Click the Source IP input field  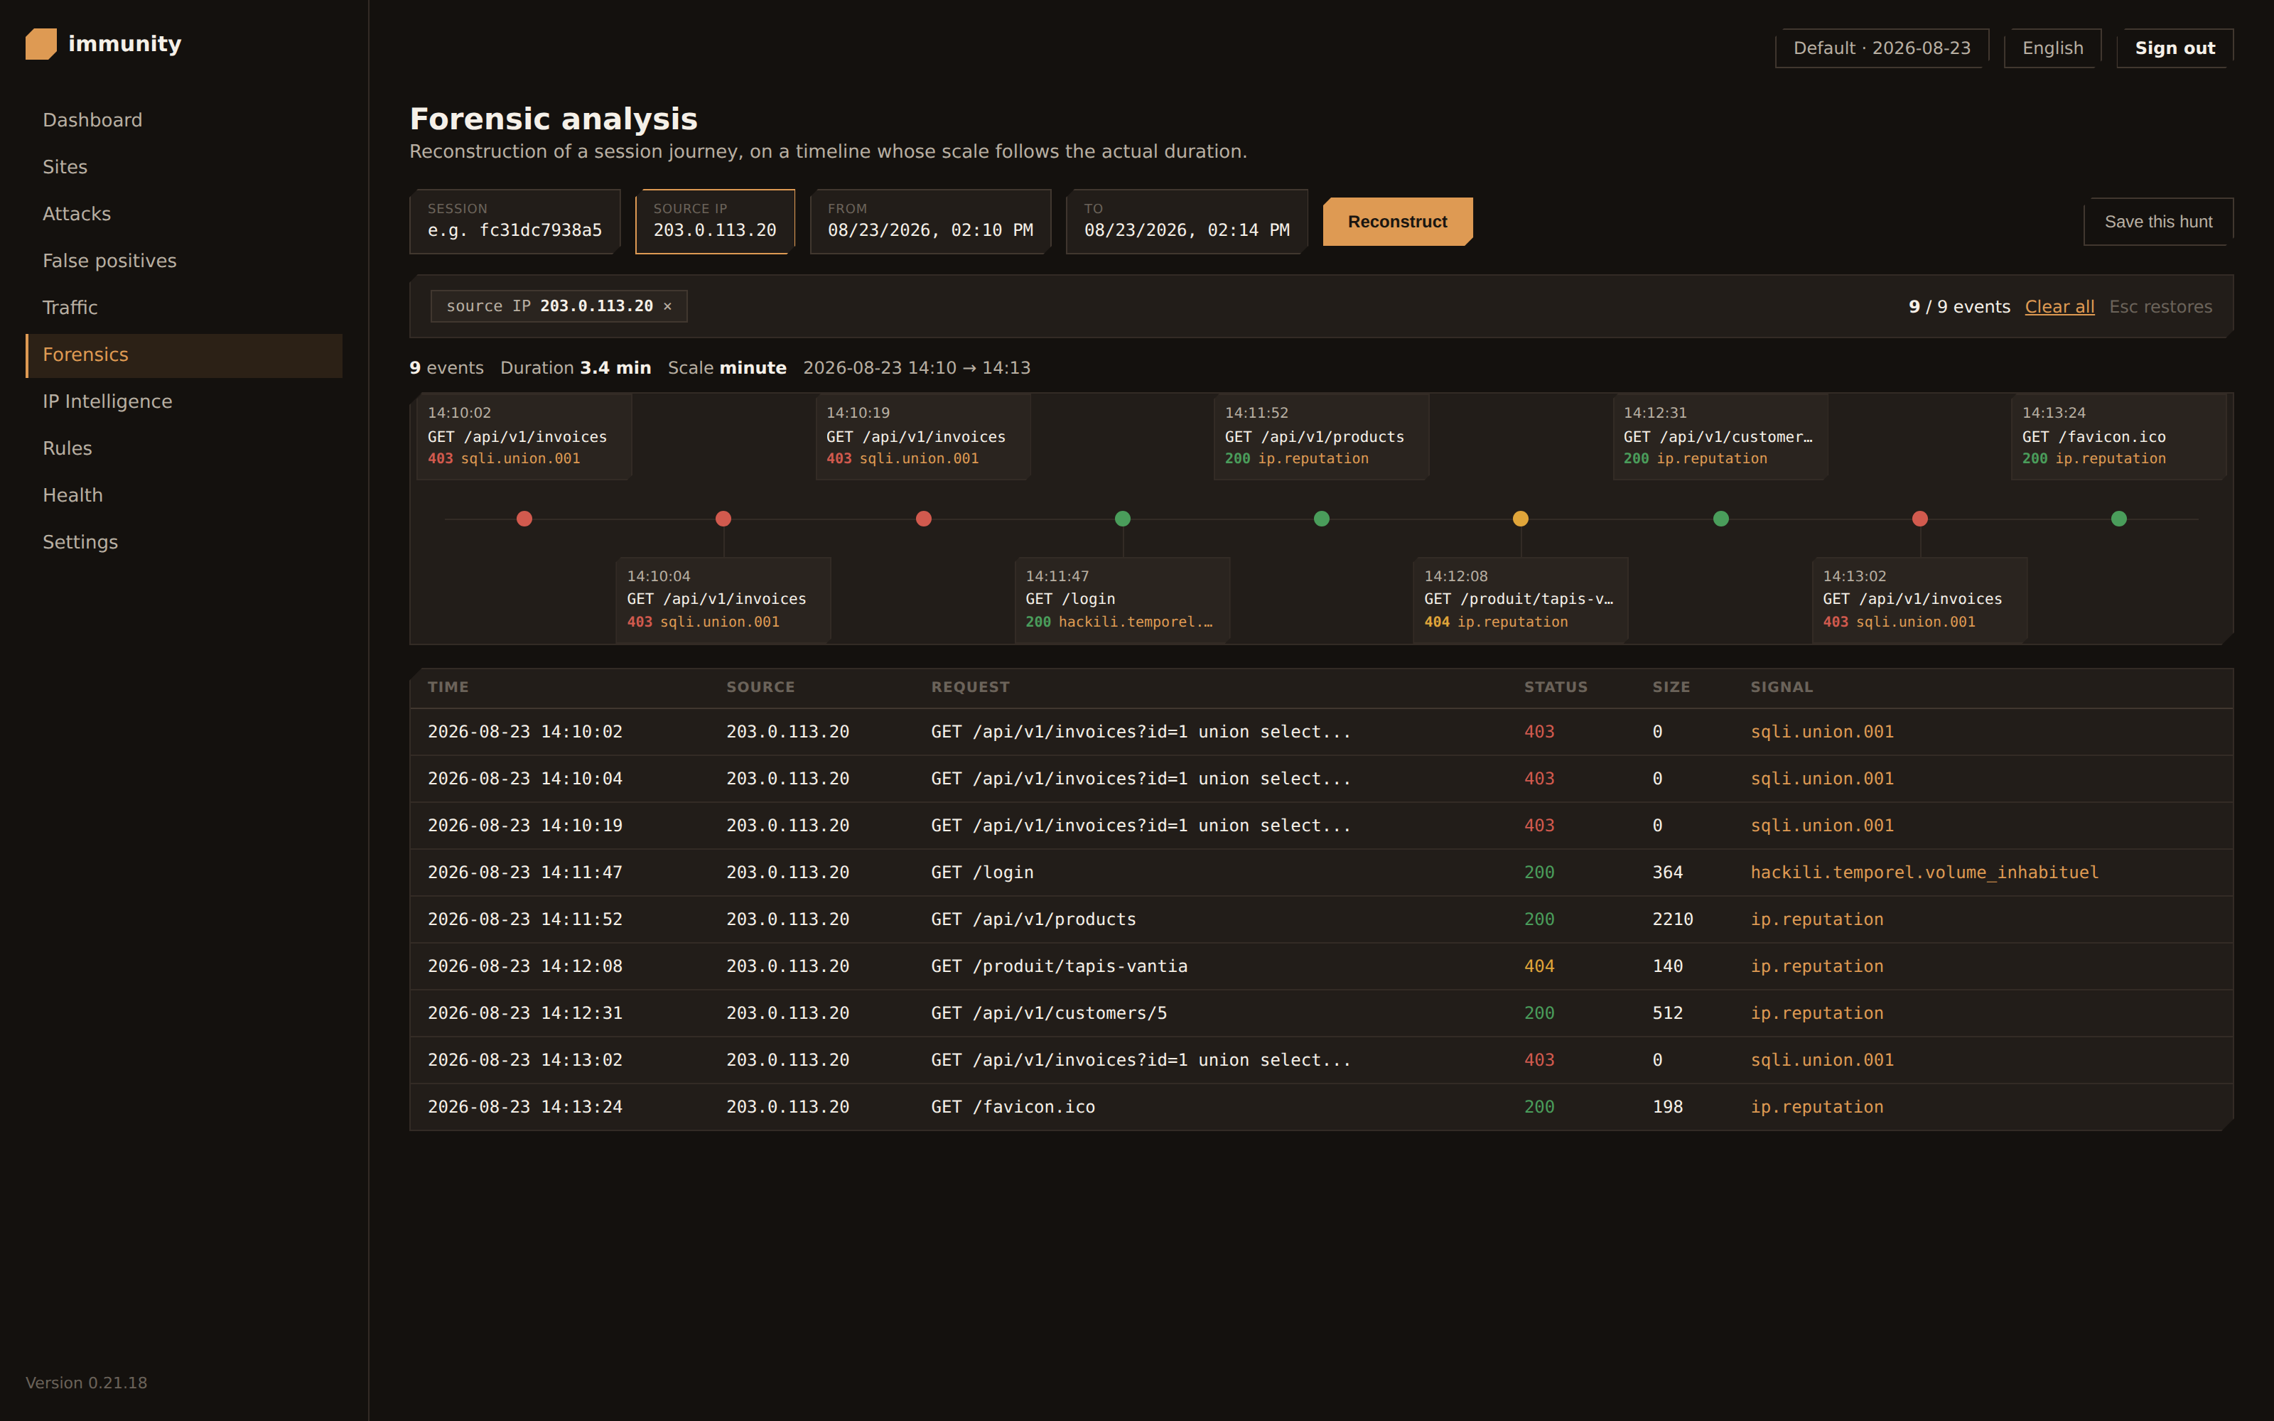tap(715, 222)
